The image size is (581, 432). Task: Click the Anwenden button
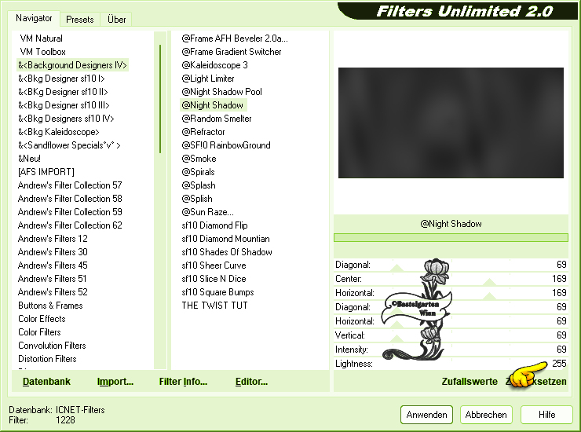click(x=426, y=415)
